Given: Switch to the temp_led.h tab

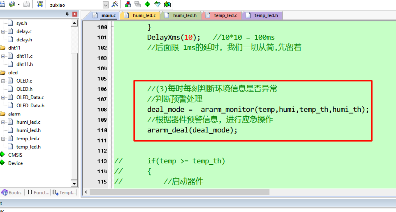Looking at the screenshot, I should tap(262, 15).
